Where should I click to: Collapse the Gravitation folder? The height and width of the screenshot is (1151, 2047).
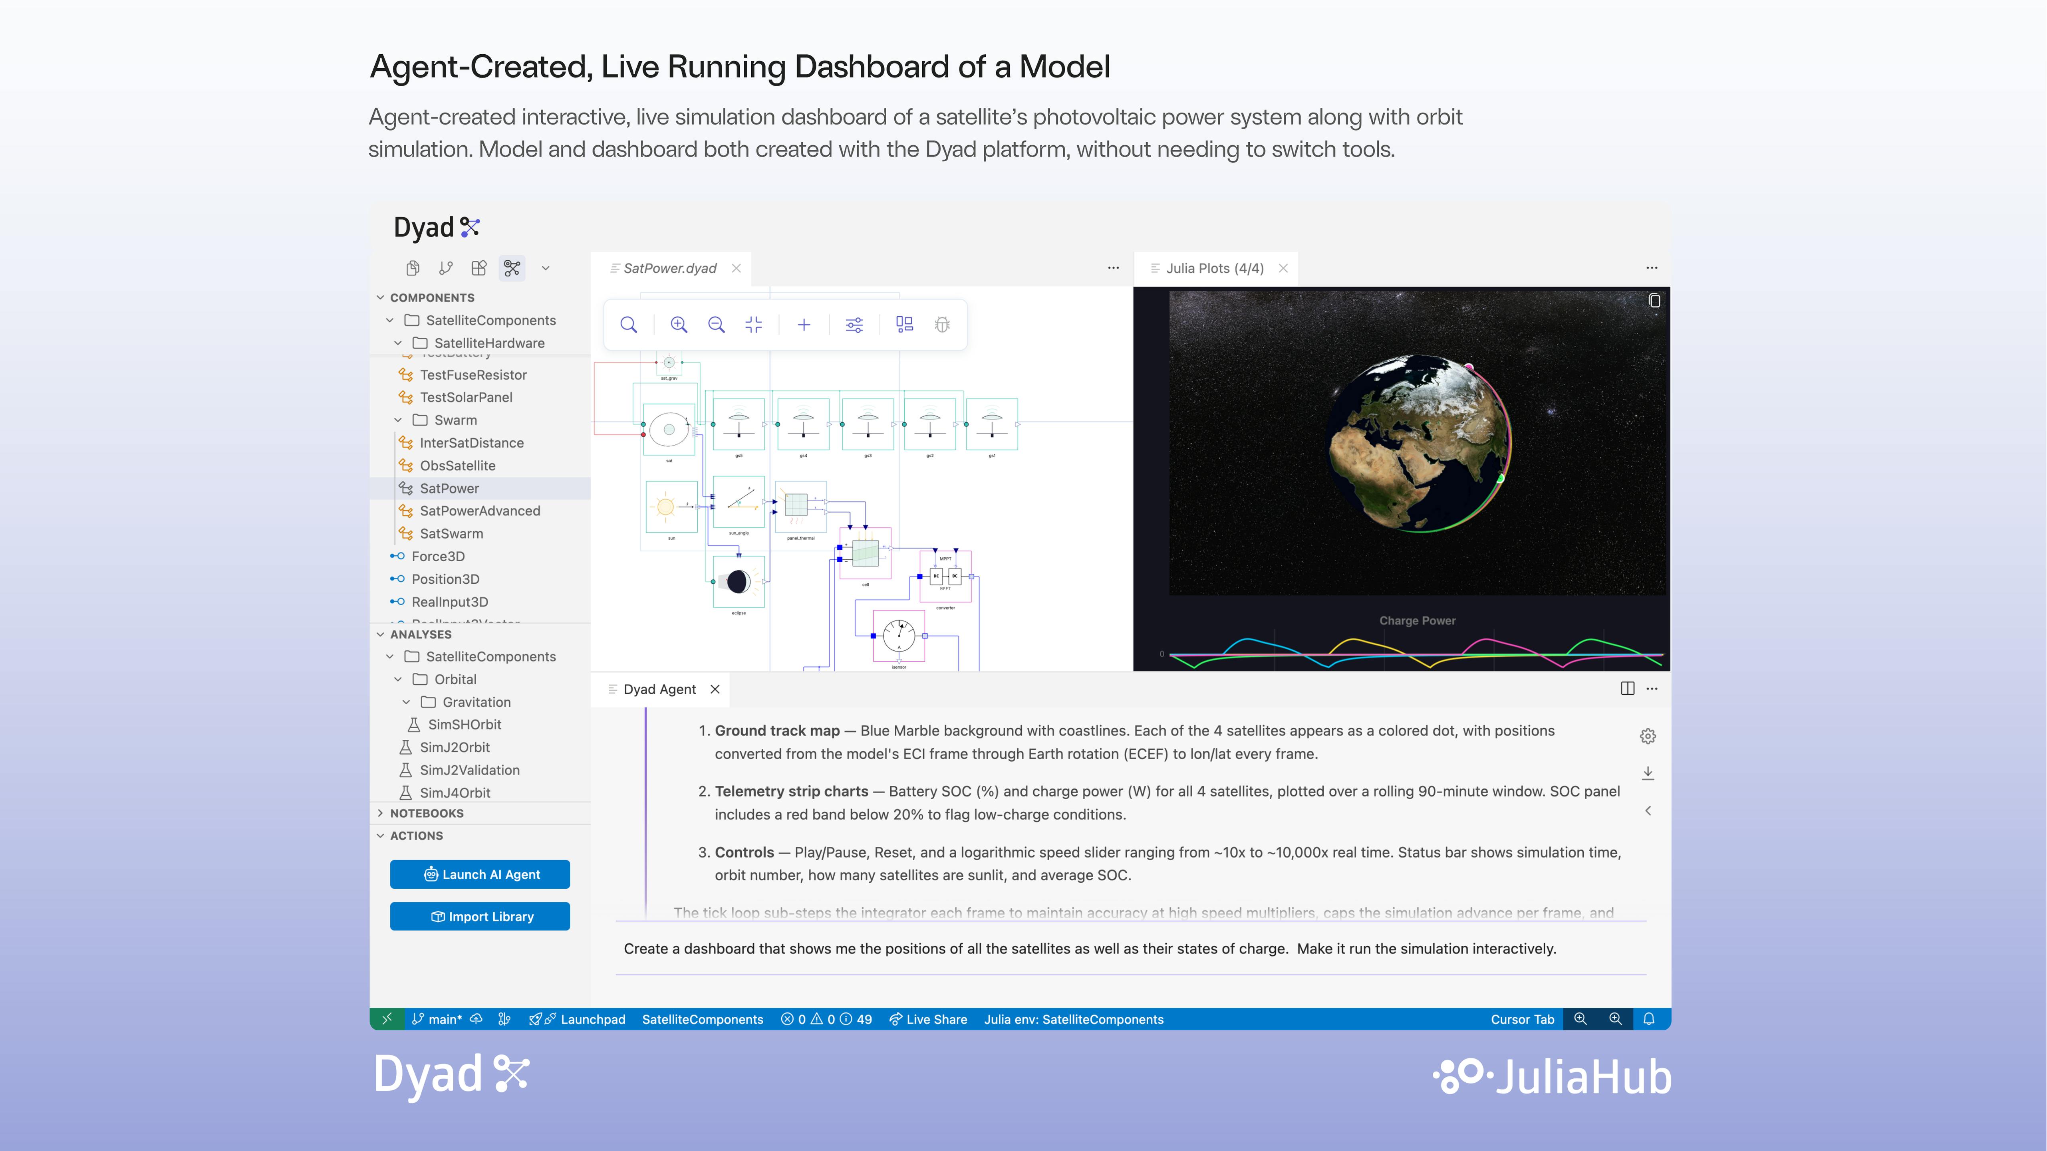406,702
